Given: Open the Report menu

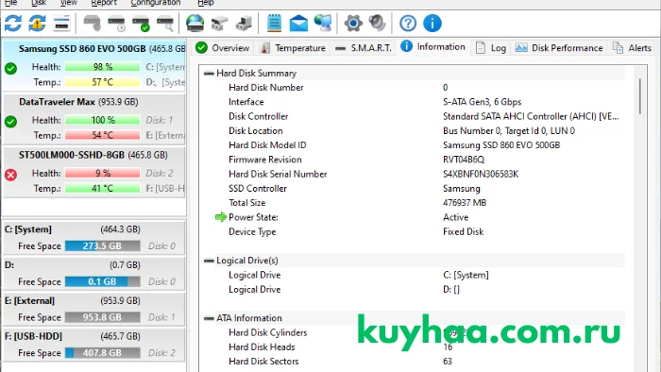Looking at the screenshot, I should (104, 3).
